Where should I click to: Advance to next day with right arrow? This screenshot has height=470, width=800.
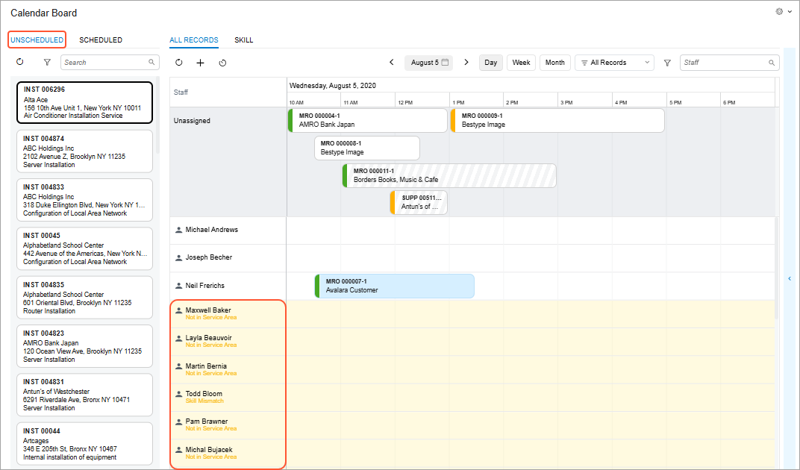(x=466, y=63)
